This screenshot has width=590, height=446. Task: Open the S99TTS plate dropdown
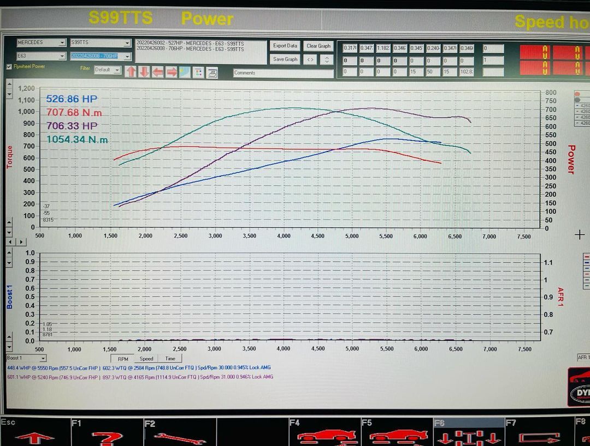click(101, 43)
